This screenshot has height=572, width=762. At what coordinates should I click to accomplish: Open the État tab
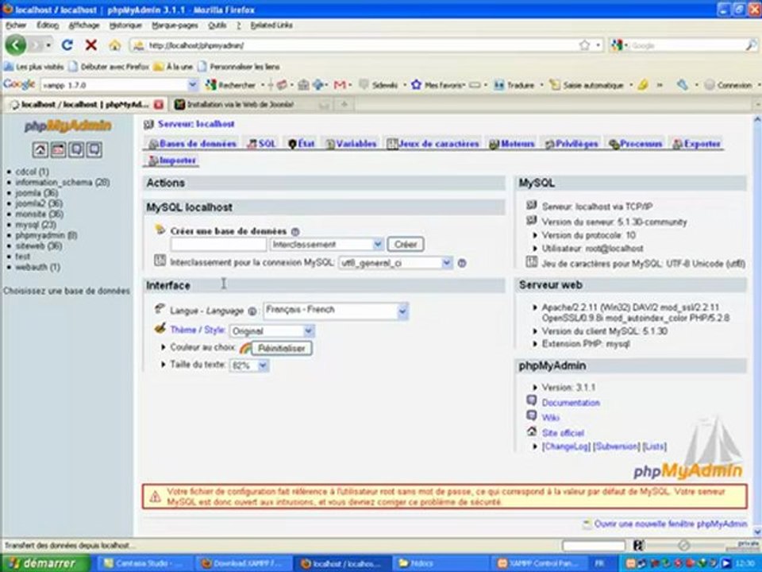[302, 144]
